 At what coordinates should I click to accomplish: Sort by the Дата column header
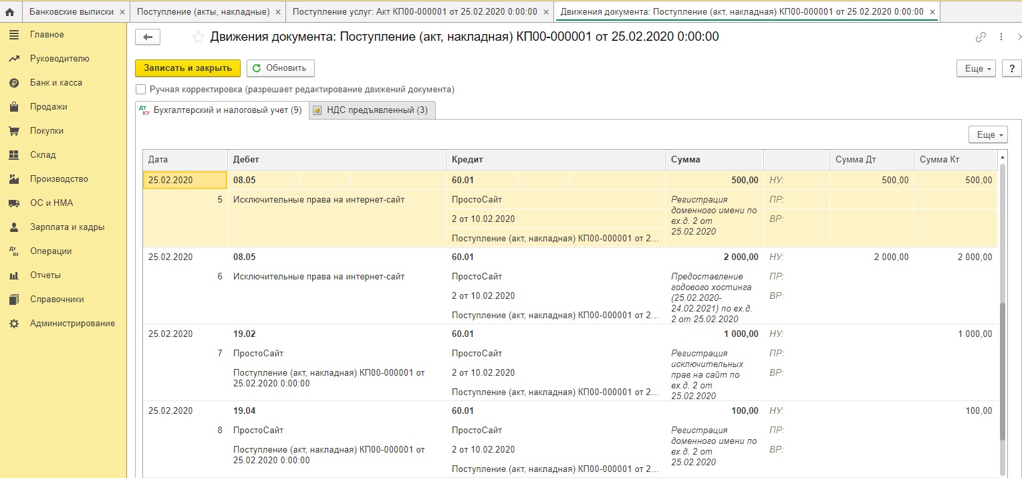185,160
